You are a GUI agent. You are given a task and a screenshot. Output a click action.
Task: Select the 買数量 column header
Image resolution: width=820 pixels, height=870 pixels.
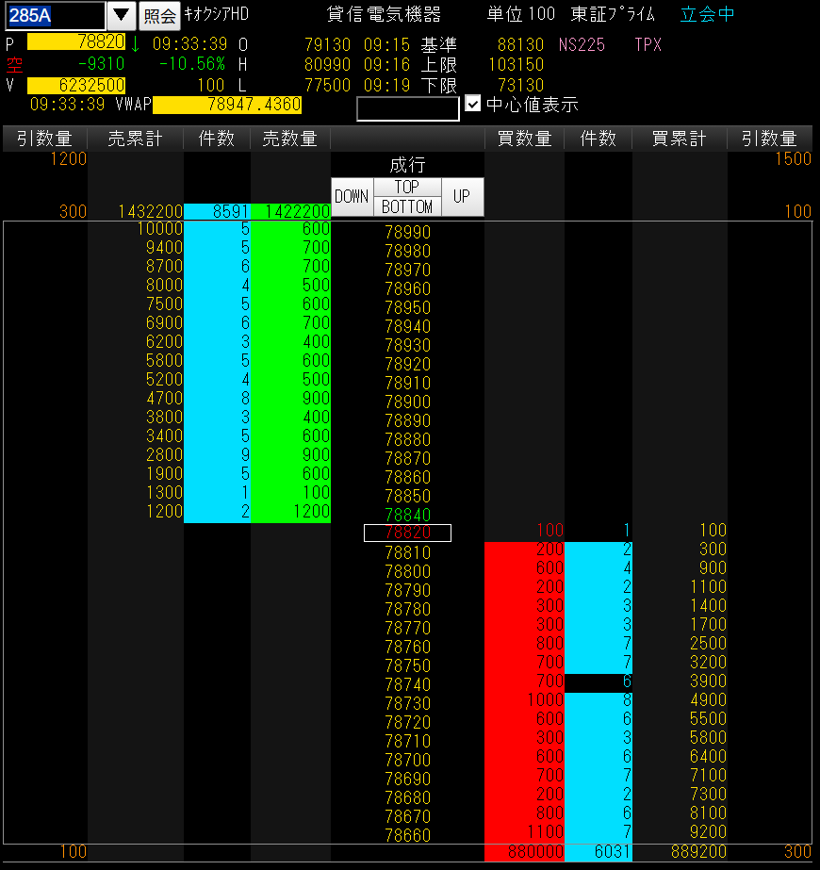point(524,139)
